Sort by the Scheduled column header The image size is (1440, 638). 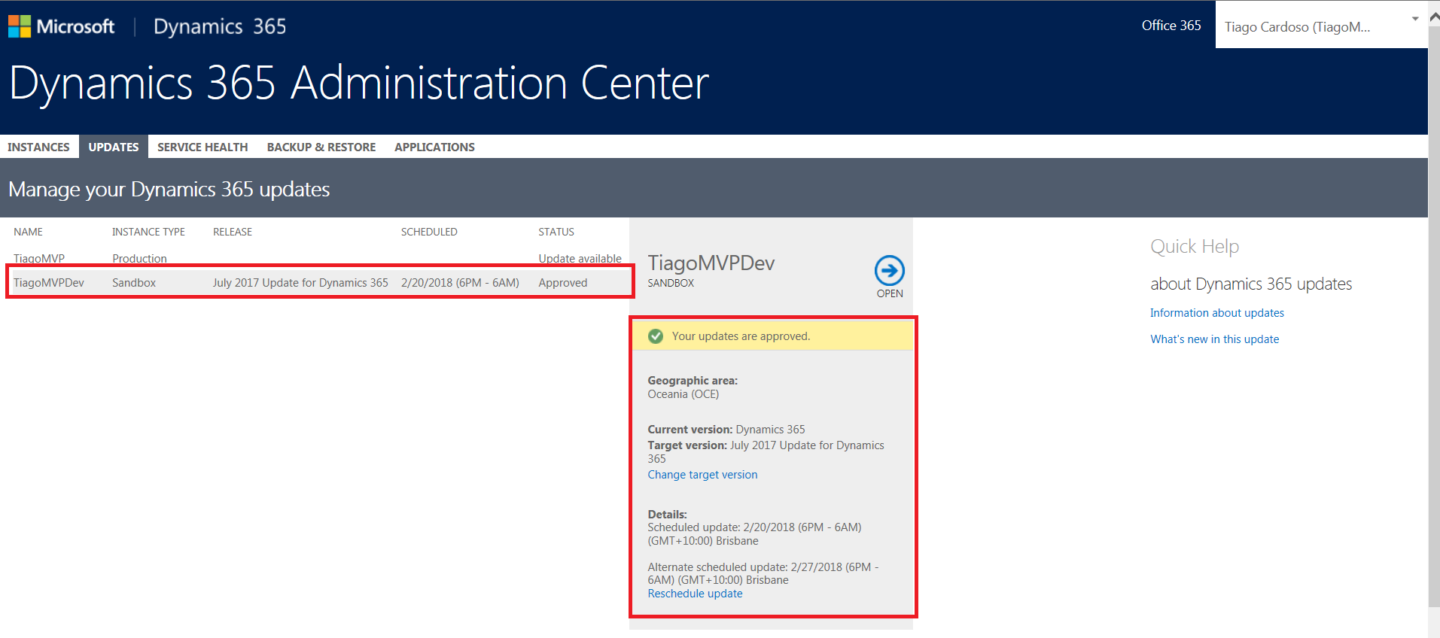click(429, 232)
